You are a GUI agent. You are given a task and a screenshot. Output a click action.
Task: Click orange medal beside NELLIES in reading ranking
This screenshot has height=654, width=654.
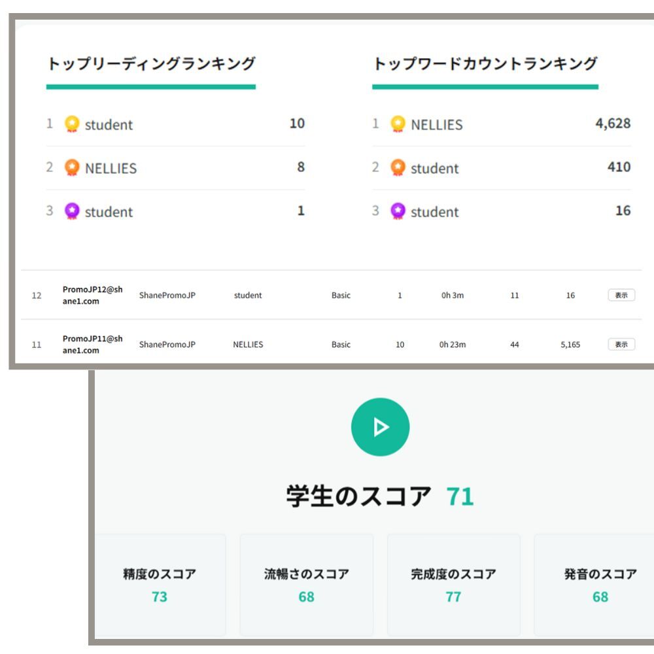73,168
